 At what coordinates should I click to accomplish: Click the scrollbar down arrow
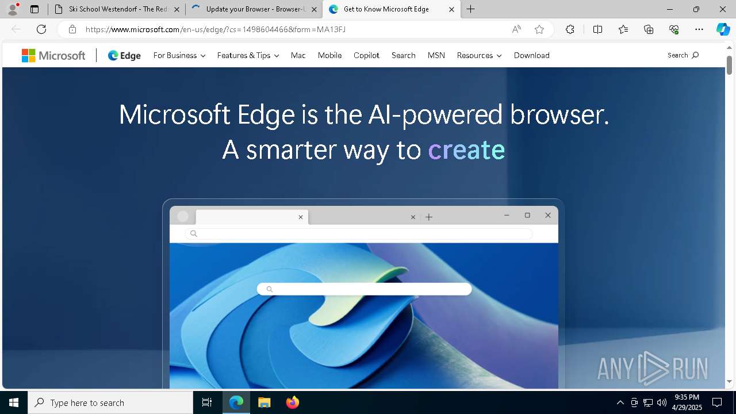coord(729,381)
